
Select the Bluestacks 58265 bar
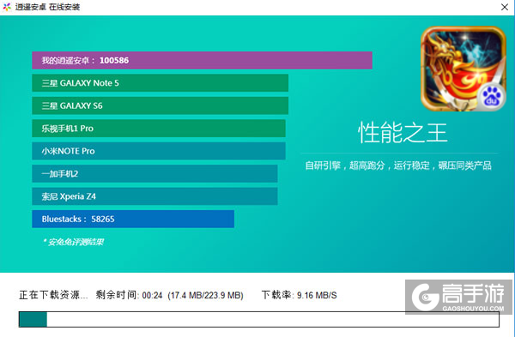tap(133, 219)
